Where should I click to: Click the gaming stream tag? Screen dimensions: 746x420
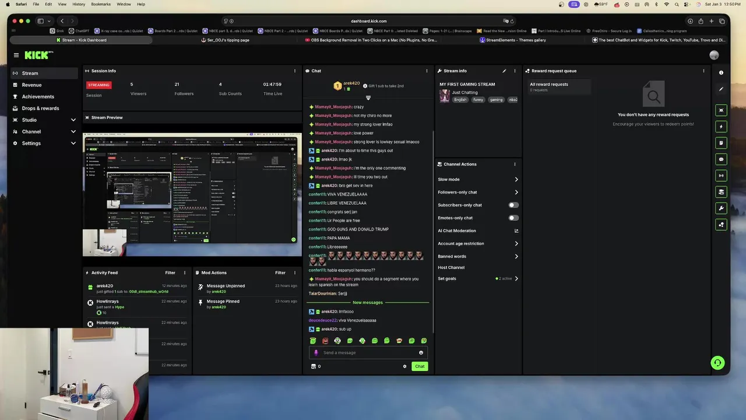496,100
